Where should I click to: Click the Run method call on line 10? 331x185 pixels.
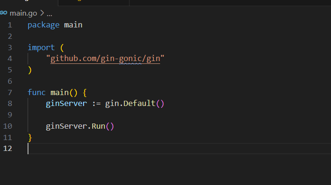(x=98, y=126)
